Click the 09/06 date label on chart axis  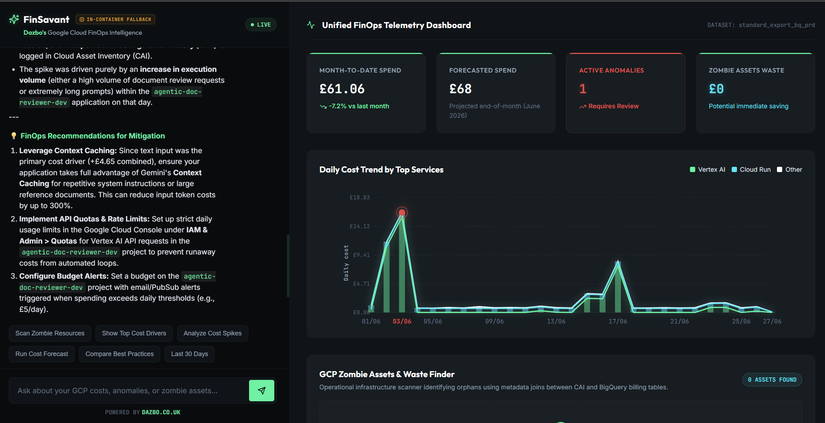pyautogui.click(x=494, y=321)
